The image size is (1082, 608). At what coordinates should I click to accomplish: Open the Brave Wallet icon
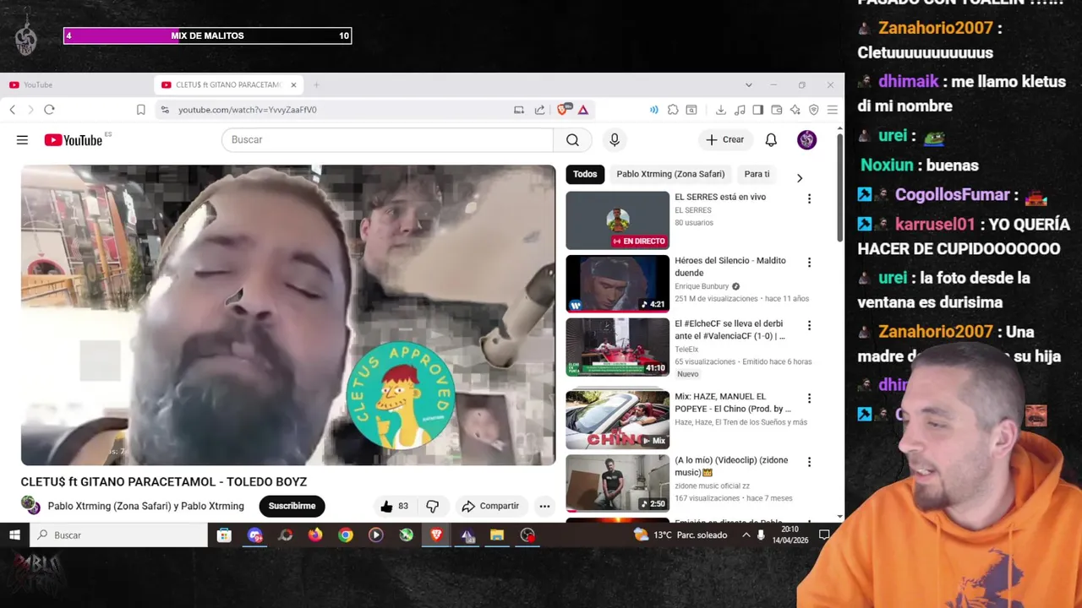(777, 110)
